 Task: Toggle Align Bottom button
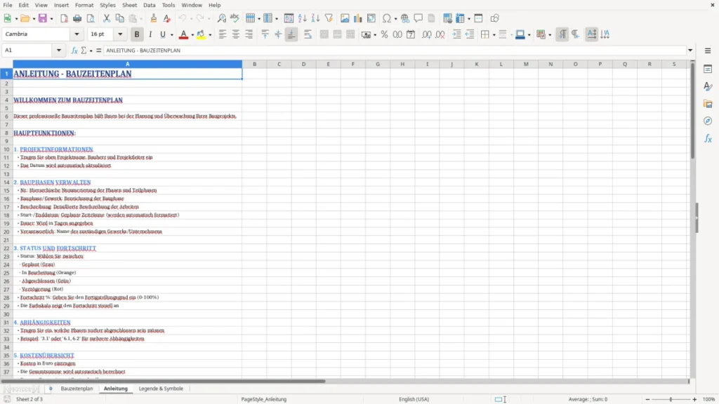point(291,34)
